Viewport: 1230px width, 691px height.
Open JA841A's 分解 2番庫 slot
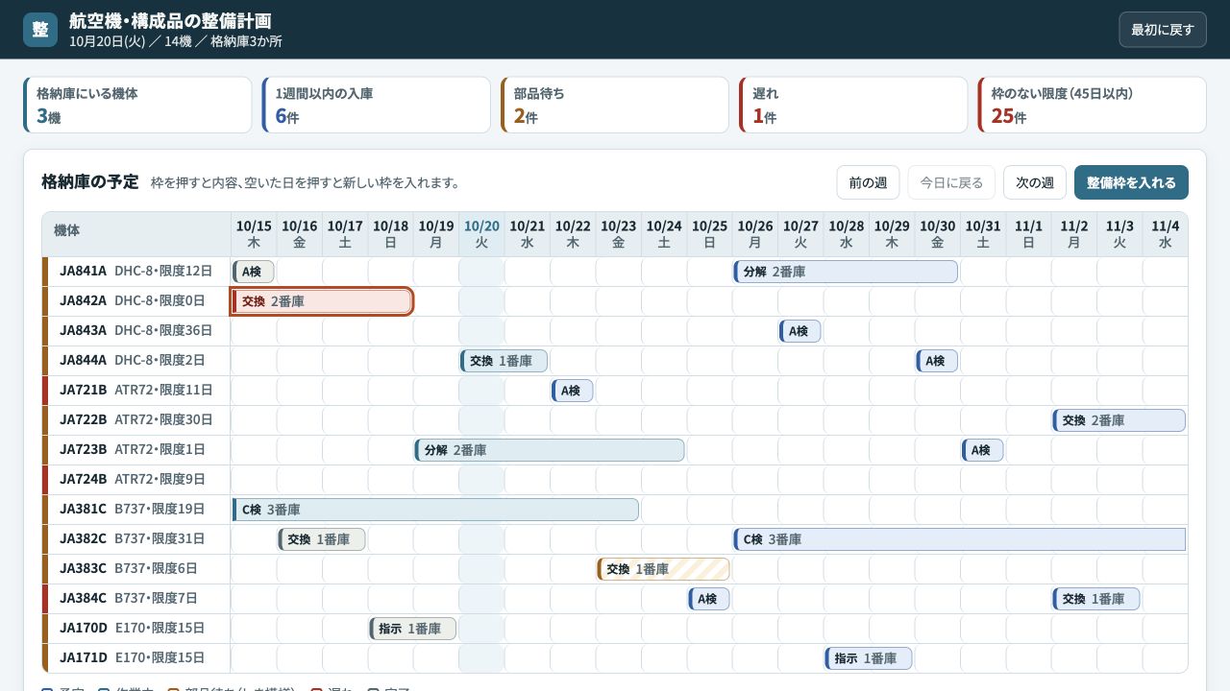[846, 272]
